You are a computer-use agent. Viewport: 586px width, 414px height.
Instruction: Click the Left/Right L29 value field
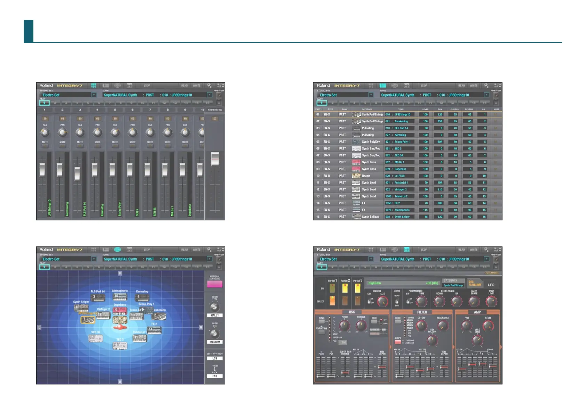(x=215, y=358)
